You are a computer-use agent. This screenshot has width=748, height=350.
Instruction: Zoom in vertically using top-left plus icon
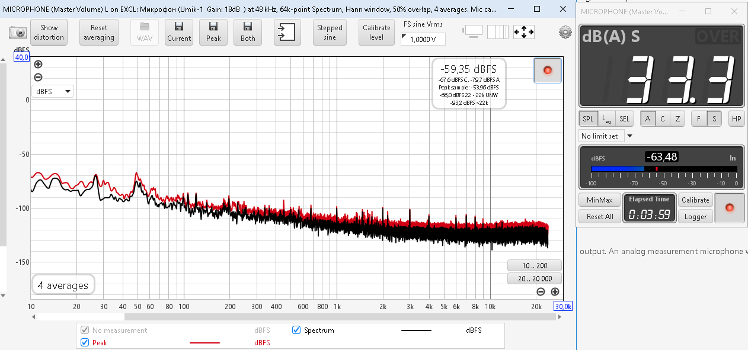(x=39, y=65)
